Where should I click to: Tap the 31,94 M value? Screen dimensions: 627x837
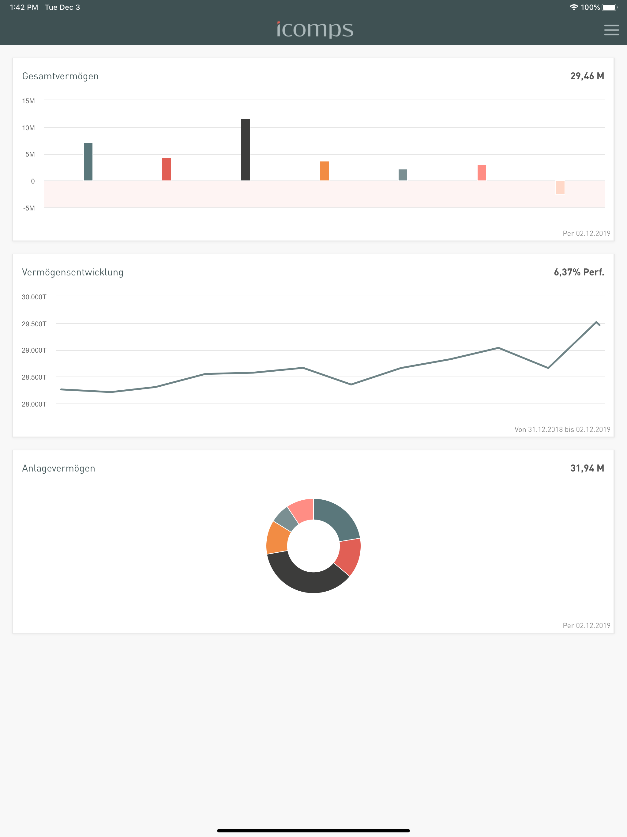587,468
